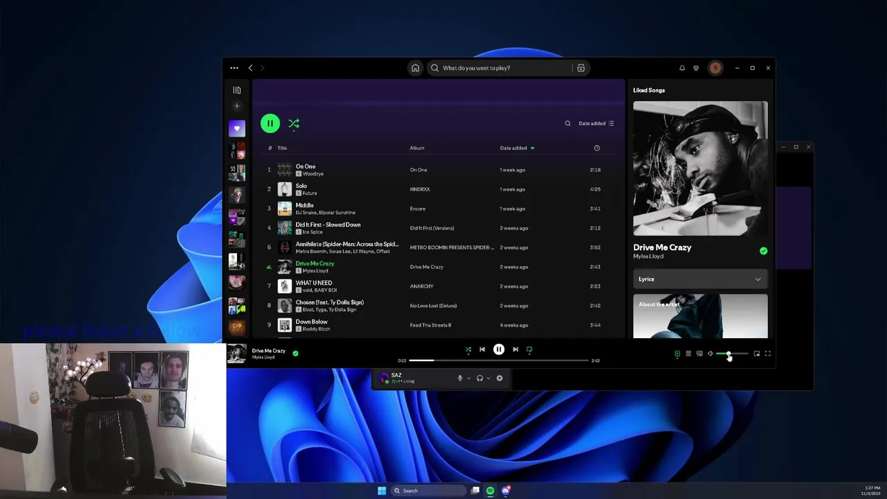Open artist Ice Spice link

tap(313, 232)
